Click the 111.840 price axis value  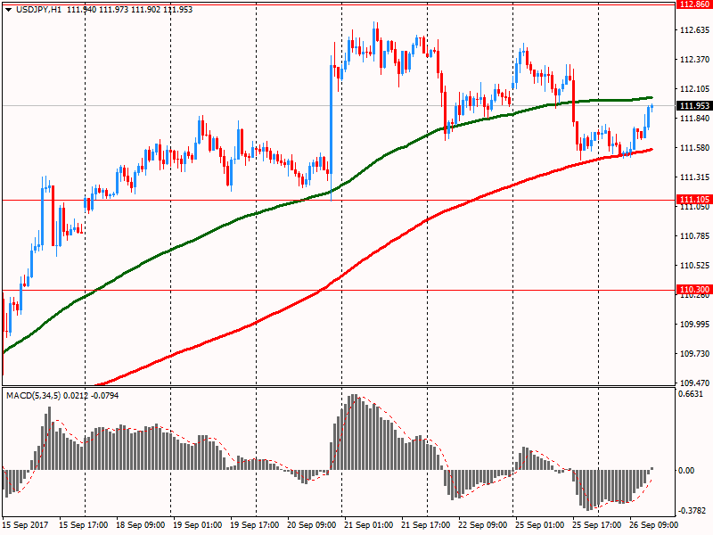pos(694,119)
